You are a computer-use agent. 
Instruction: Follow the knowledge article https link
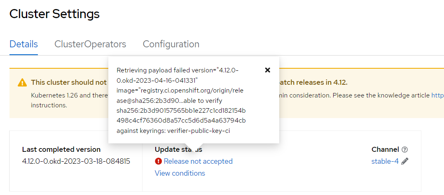pos(437,95)
